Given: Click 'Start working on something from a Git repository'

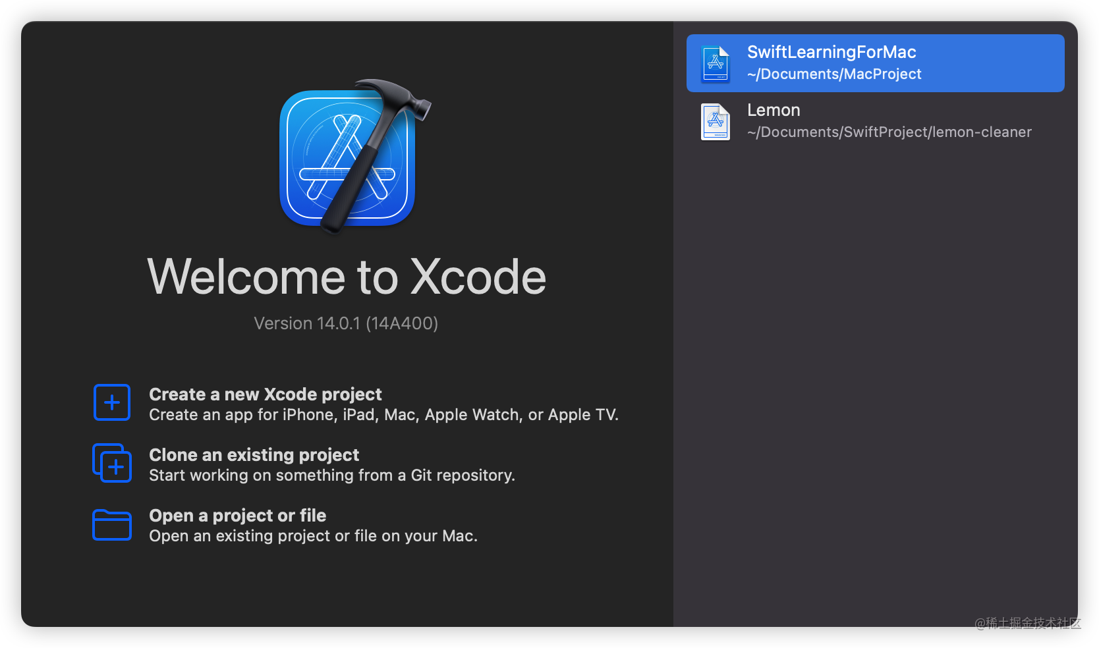Looking at the screenshot, I should click(332, 475).
